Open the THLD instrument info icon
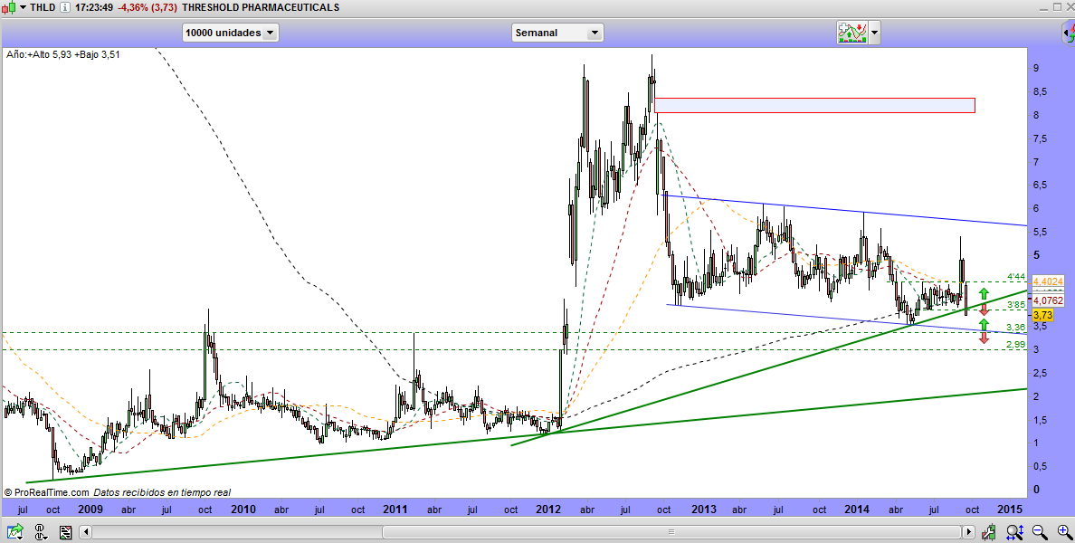Image resolution: width=1075 pixels, height=543 pixels. [x=64, y=7]
